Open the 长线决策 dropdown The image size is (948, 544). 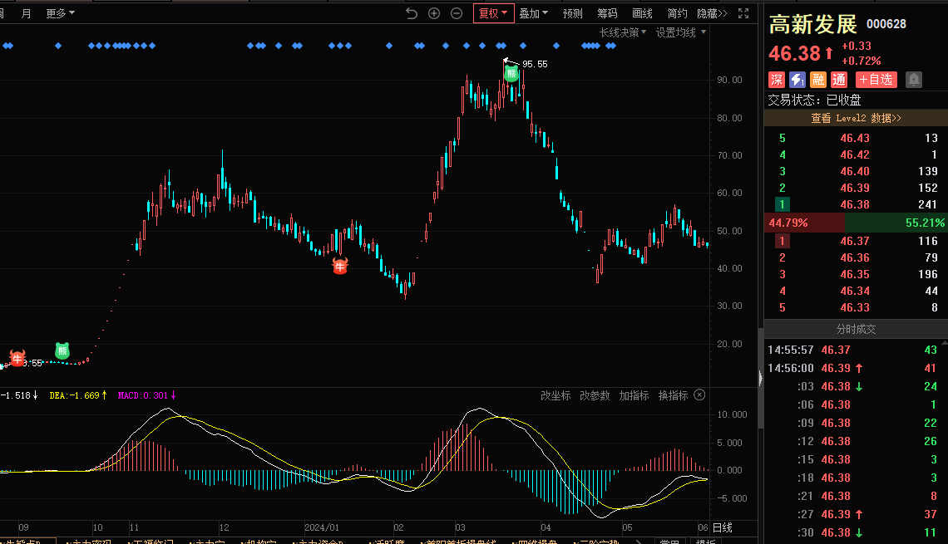click(x=624, y=32)
